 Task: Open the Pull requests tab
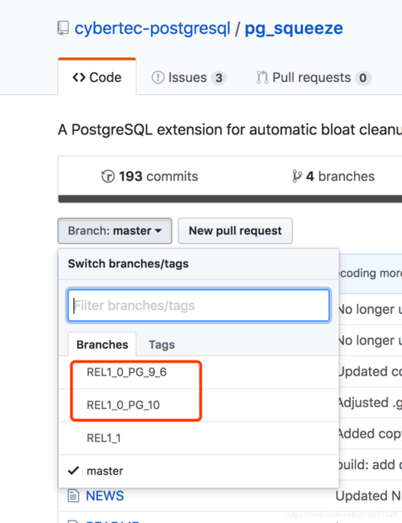pos(313,77)
